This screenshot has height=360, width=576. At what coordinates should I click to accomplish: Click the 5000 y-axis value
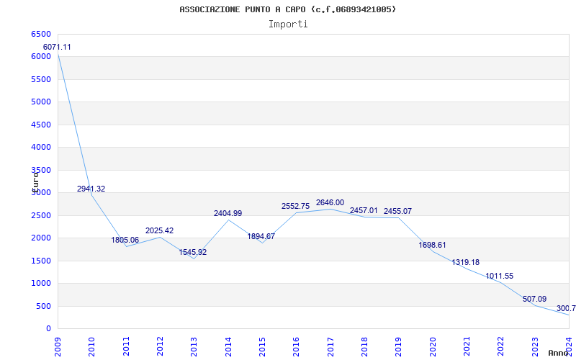pyautogui.click(x=41, y=102)
